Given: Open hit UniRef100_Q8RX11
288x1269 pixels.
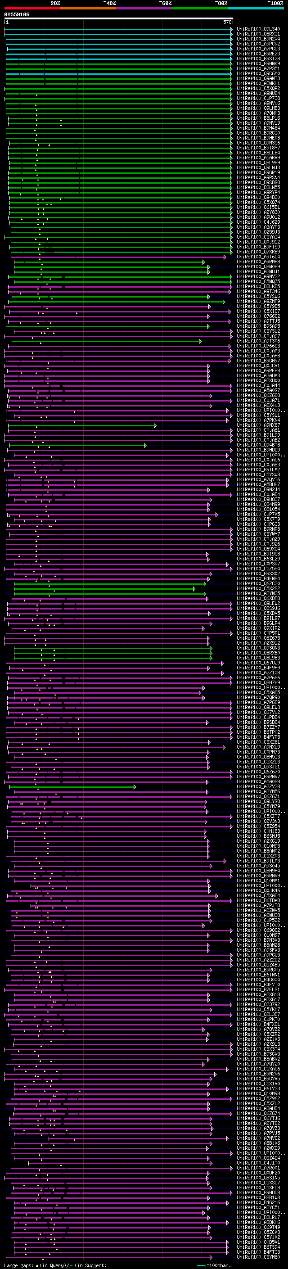Looking at the screenshot, I should tap(258, 34).
